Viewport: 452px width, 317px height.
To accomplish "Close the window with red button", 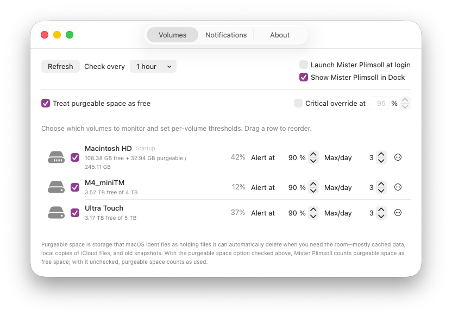I will (x=45, y=35).
